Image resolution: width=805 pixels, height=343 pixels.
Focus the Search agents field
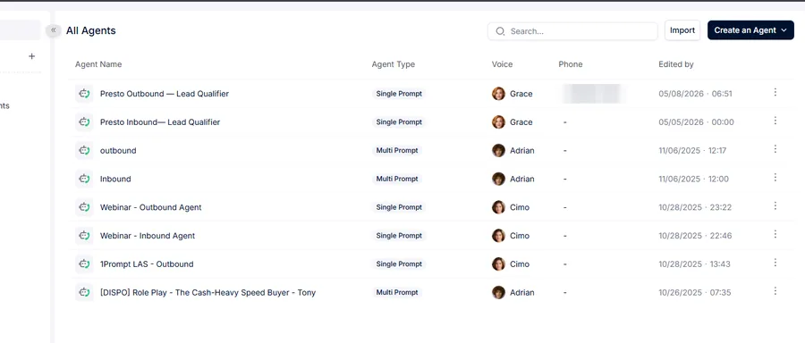click(572, 31)
